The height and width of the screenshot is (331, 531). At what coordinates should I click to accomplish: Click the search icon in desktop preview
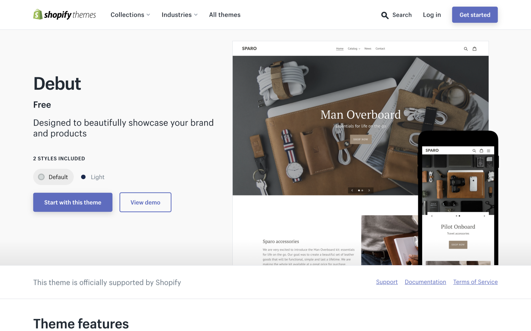tap(466, 49)
